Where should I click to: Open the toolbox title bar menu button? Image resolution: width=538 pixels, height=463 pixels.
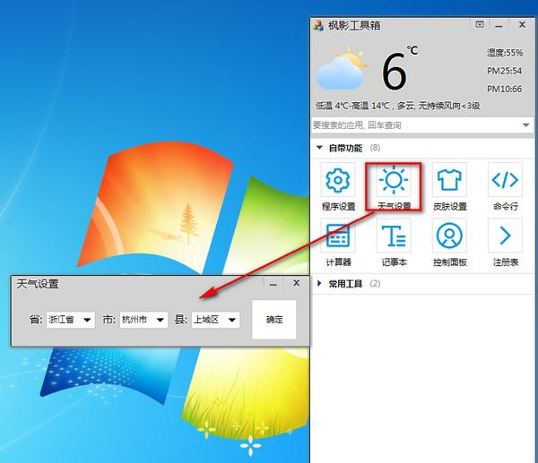point(480,25)
